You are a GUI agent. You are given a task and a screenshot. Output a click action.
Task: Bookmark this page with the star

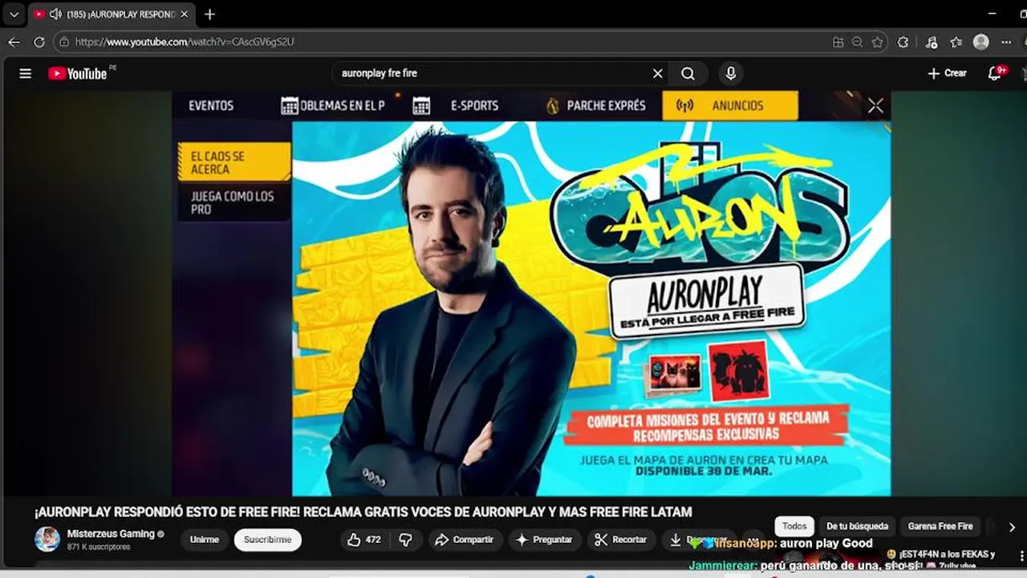coord(878,42)
